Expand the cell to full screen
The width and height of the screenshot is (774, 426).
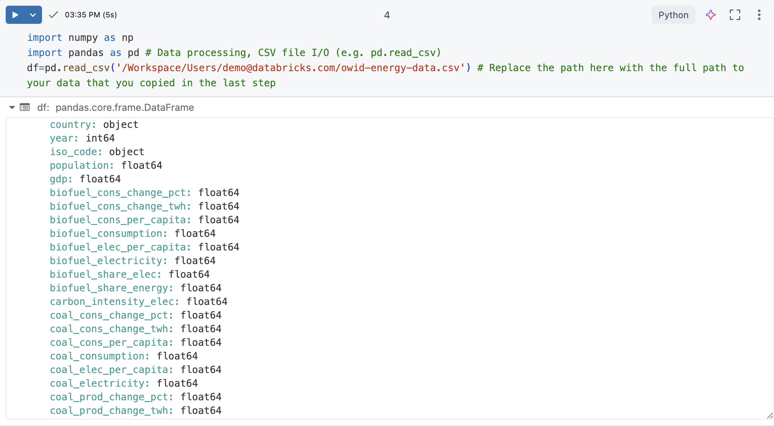(x=735, y=15)
